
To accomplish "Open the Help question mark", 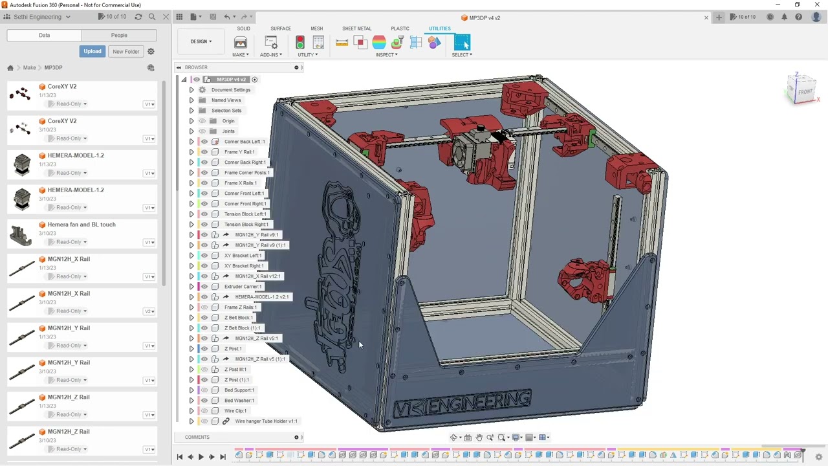I will (798, 17).
